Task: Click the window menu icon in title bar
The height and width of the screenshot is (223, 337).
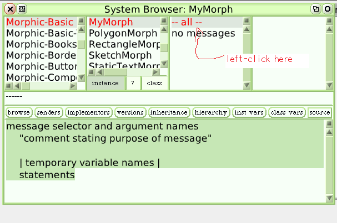Action: pos(22,9)
